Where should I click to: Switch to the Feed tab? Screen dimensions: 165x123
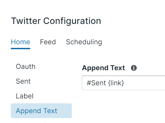pos(48,42)
